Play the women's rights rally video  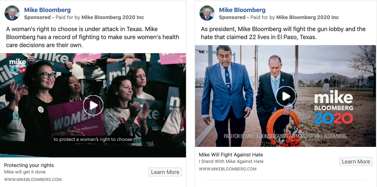[93, 105]
